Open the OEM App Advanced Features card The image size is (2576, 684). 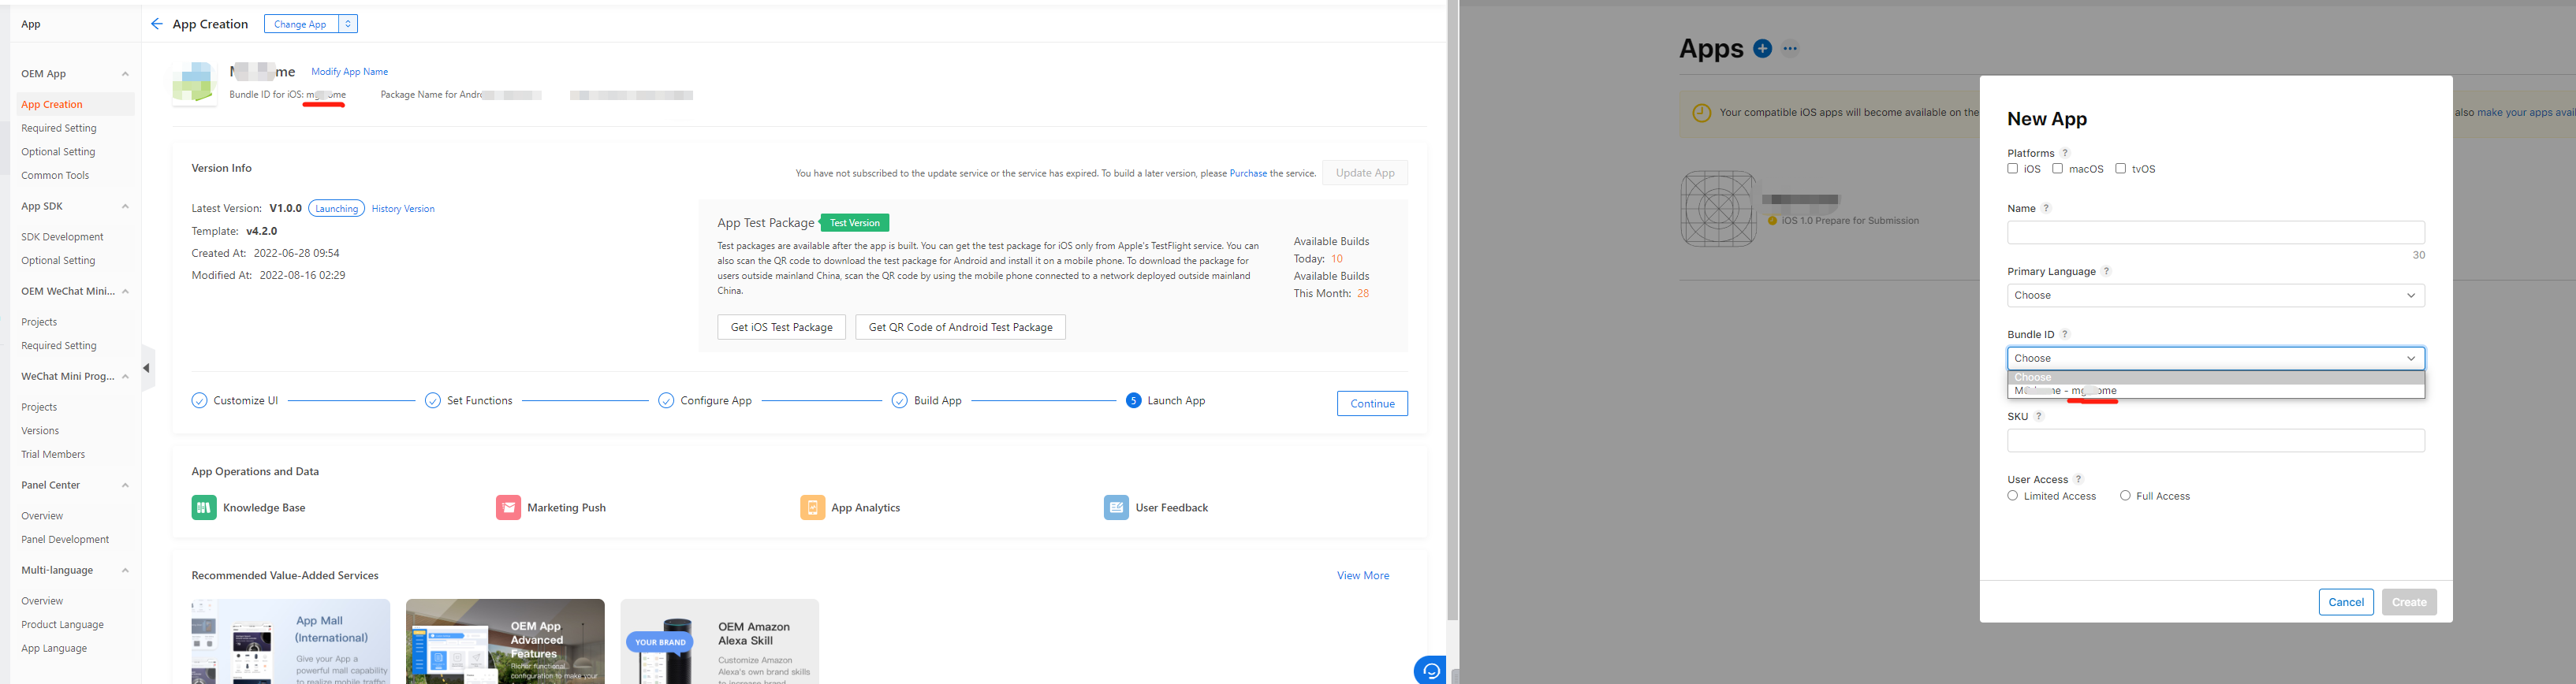pos(505,642)
